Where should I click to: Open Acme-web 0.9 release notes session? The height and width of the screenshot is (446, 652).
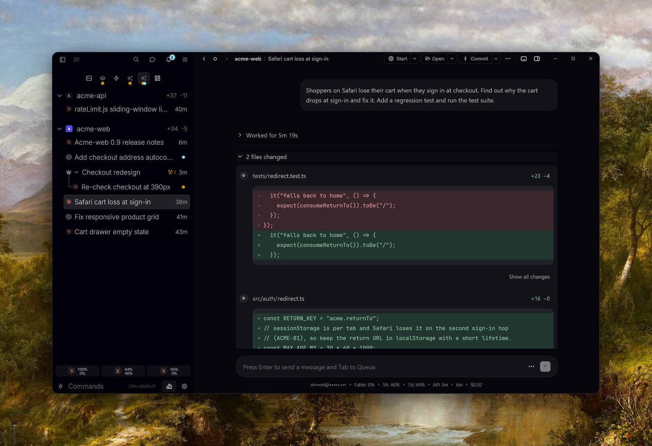pos(127,142)
